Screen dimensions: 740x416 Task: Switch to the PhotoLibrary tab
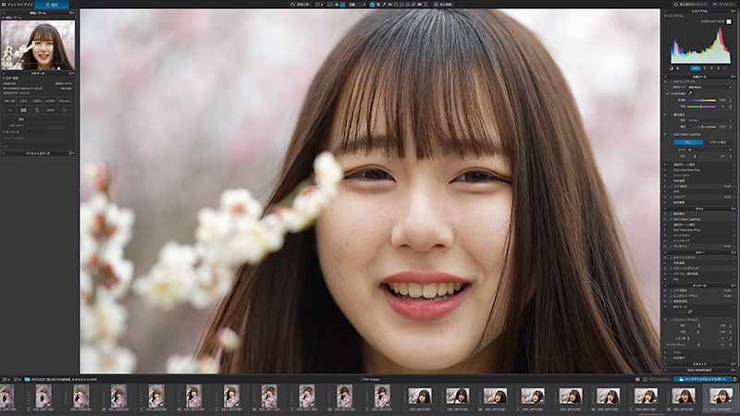point(18,5)
